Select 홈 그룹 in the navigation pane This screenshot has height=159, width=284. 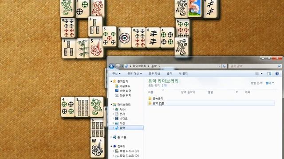tap(122, 137)
